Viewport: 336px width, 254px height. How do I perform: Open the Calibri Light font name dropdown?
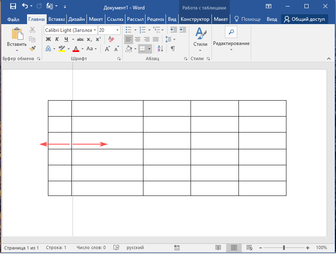[x=95, y=30]
